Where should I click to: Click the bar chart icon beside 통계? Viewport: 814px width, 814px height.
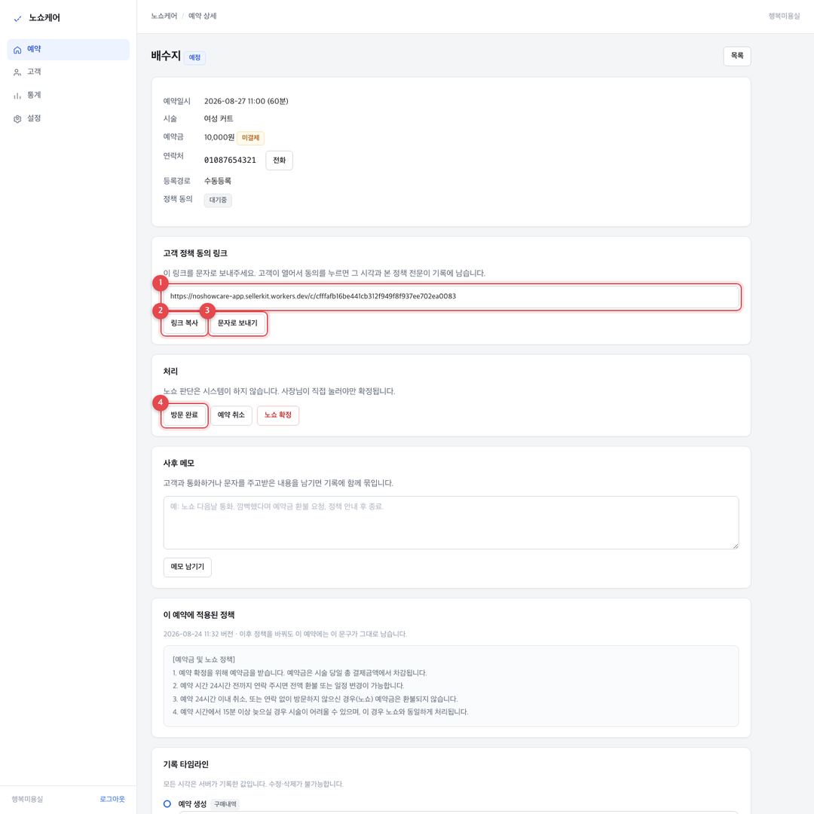click(x=17, y=96)
